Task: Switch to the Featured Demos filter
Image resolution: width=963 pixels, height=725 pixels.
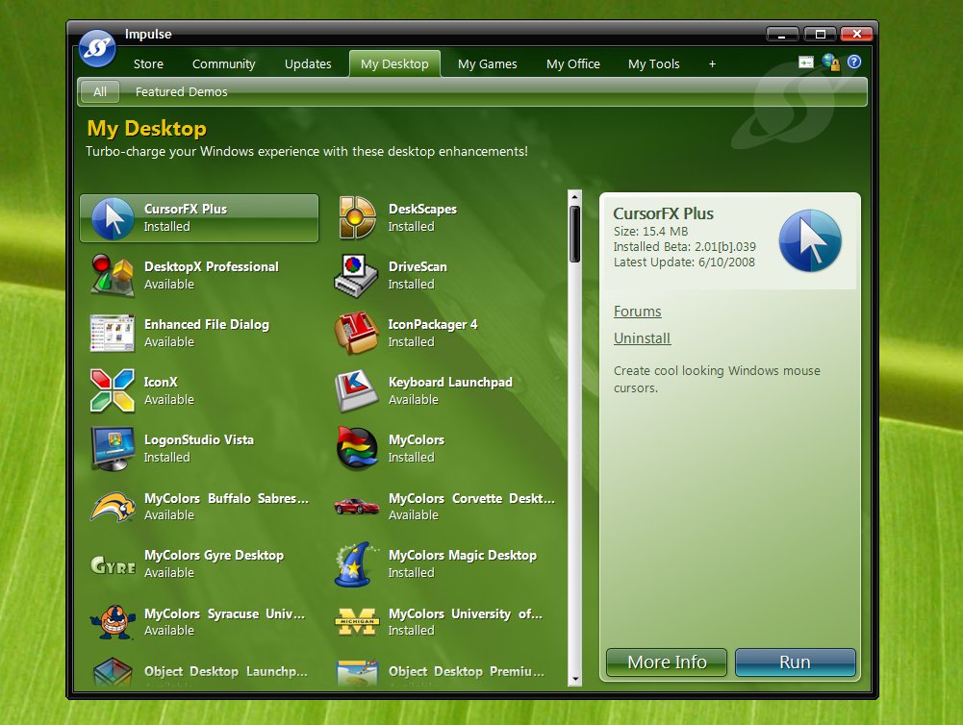Action: tap(181, 92)
